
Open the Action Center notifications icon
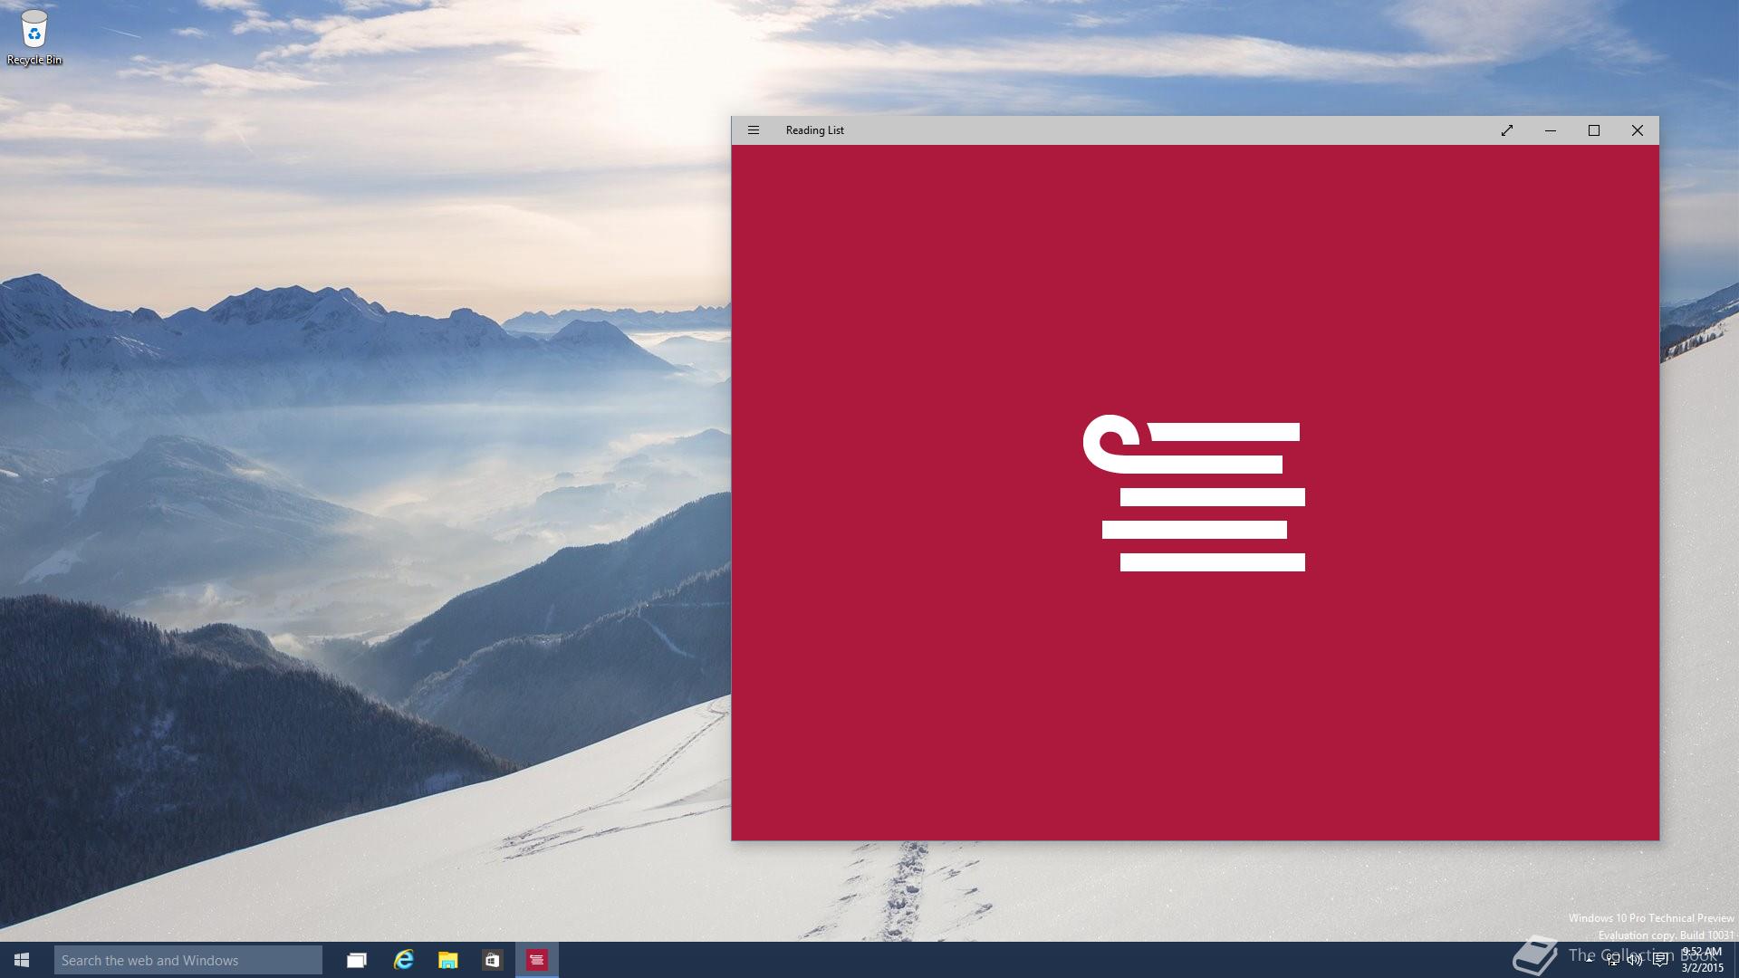point(1659,960)
